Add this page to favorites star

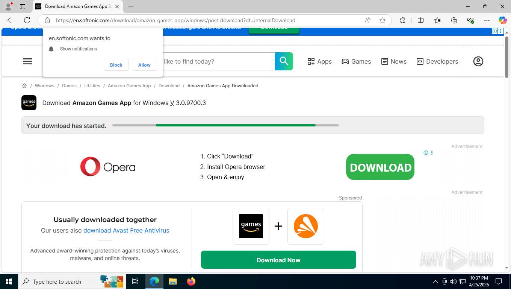(x=382, y=20)
